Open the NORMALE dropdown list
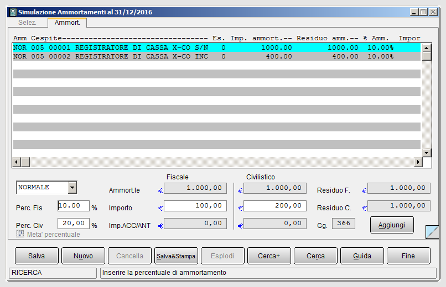446x287 pixels. point(72,188)
